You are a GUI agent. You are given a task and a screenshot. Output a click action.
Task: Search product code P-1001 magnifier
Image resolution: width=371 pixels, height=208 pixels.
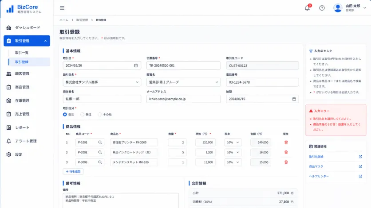[100, 143]
